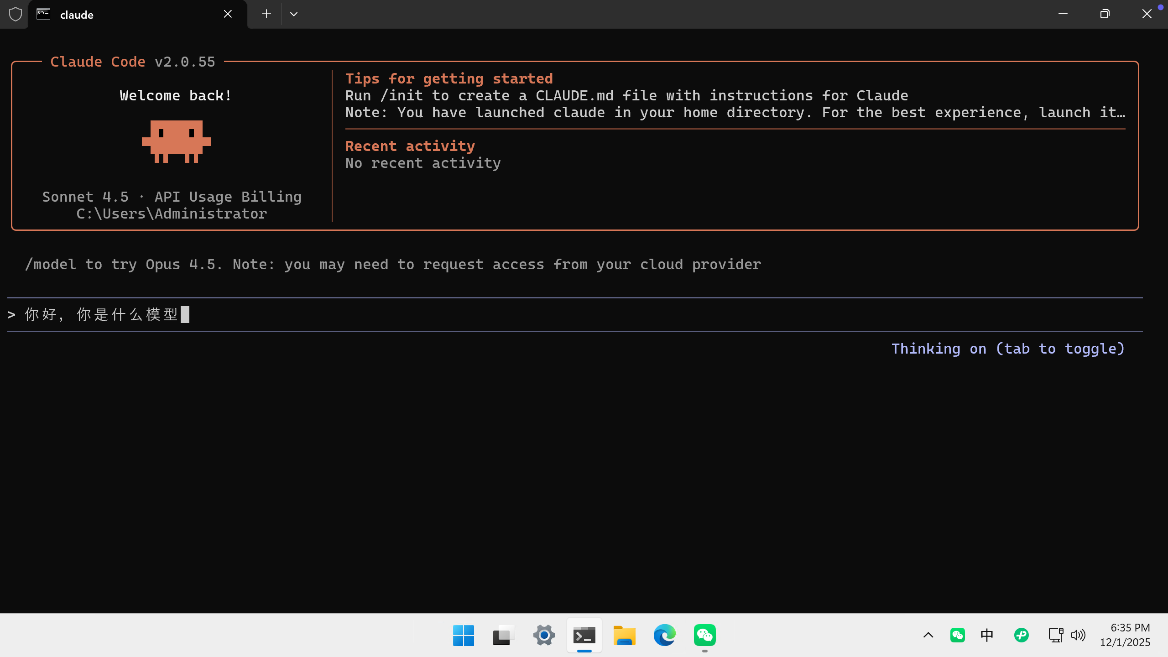1168x657 pixels.
Task: Open WeChat from the taskbar
Action: (704, 635)
